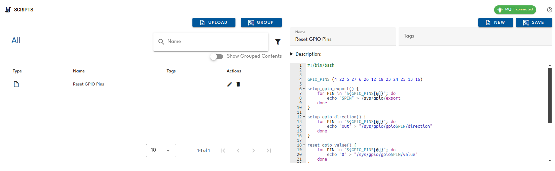The height and width of the screenshot is (171, 555).
Task: Click the document file type icon in the row
Action: 16,84
